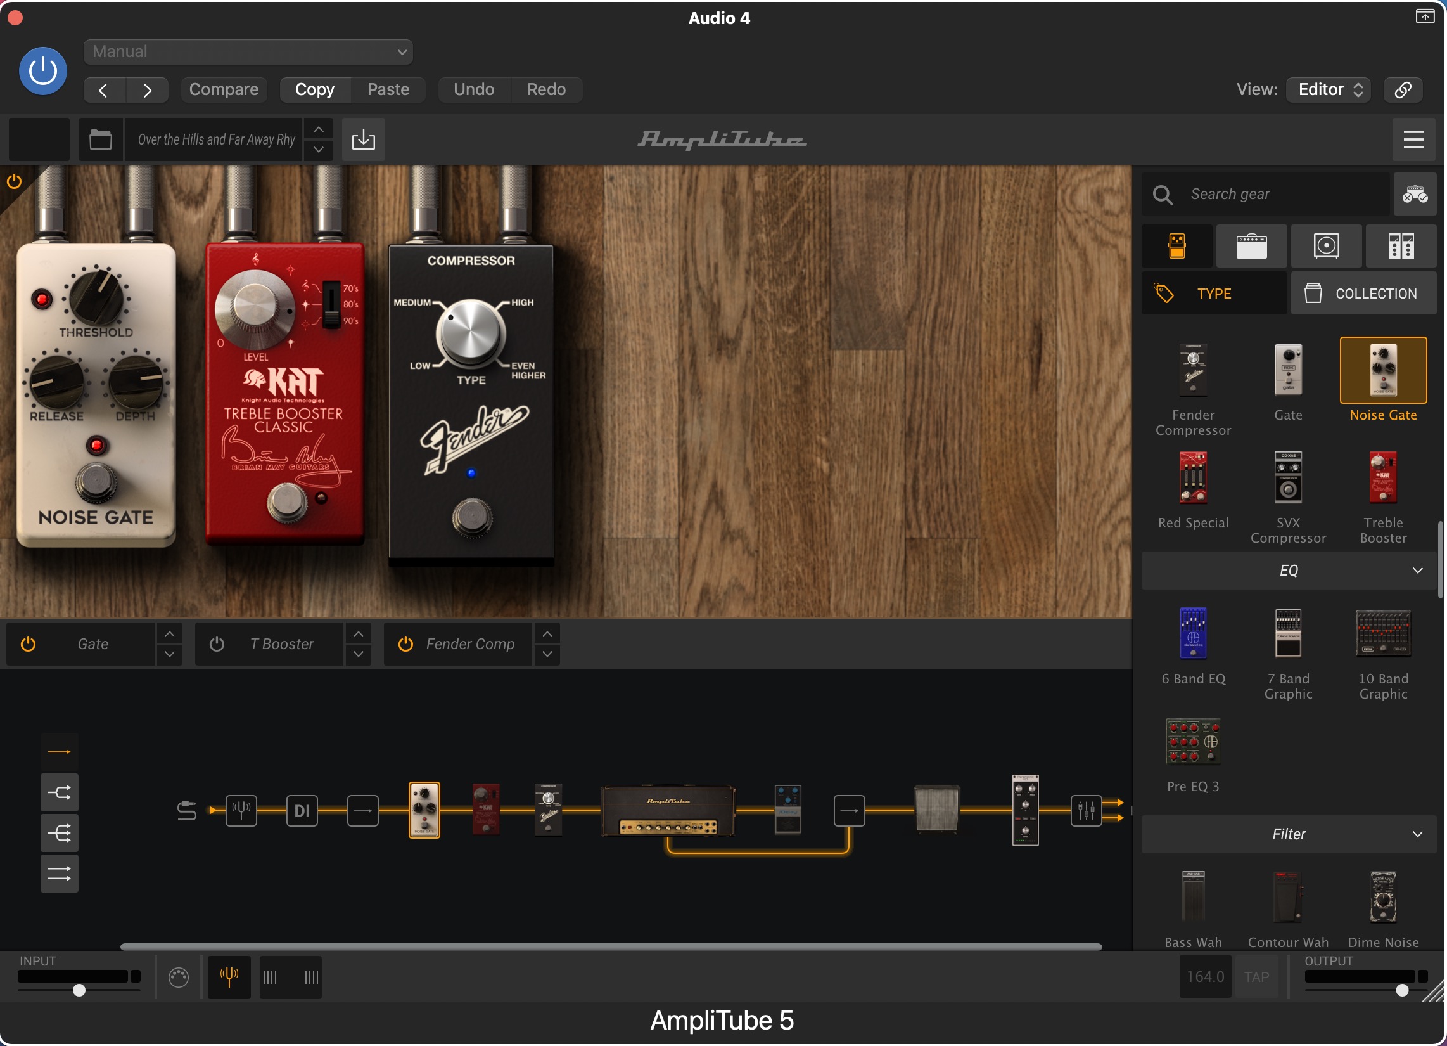The image size is (1447, 1046).
Task: Switch to the TYPE browsing tab
Action: (x=1214, y=294)
